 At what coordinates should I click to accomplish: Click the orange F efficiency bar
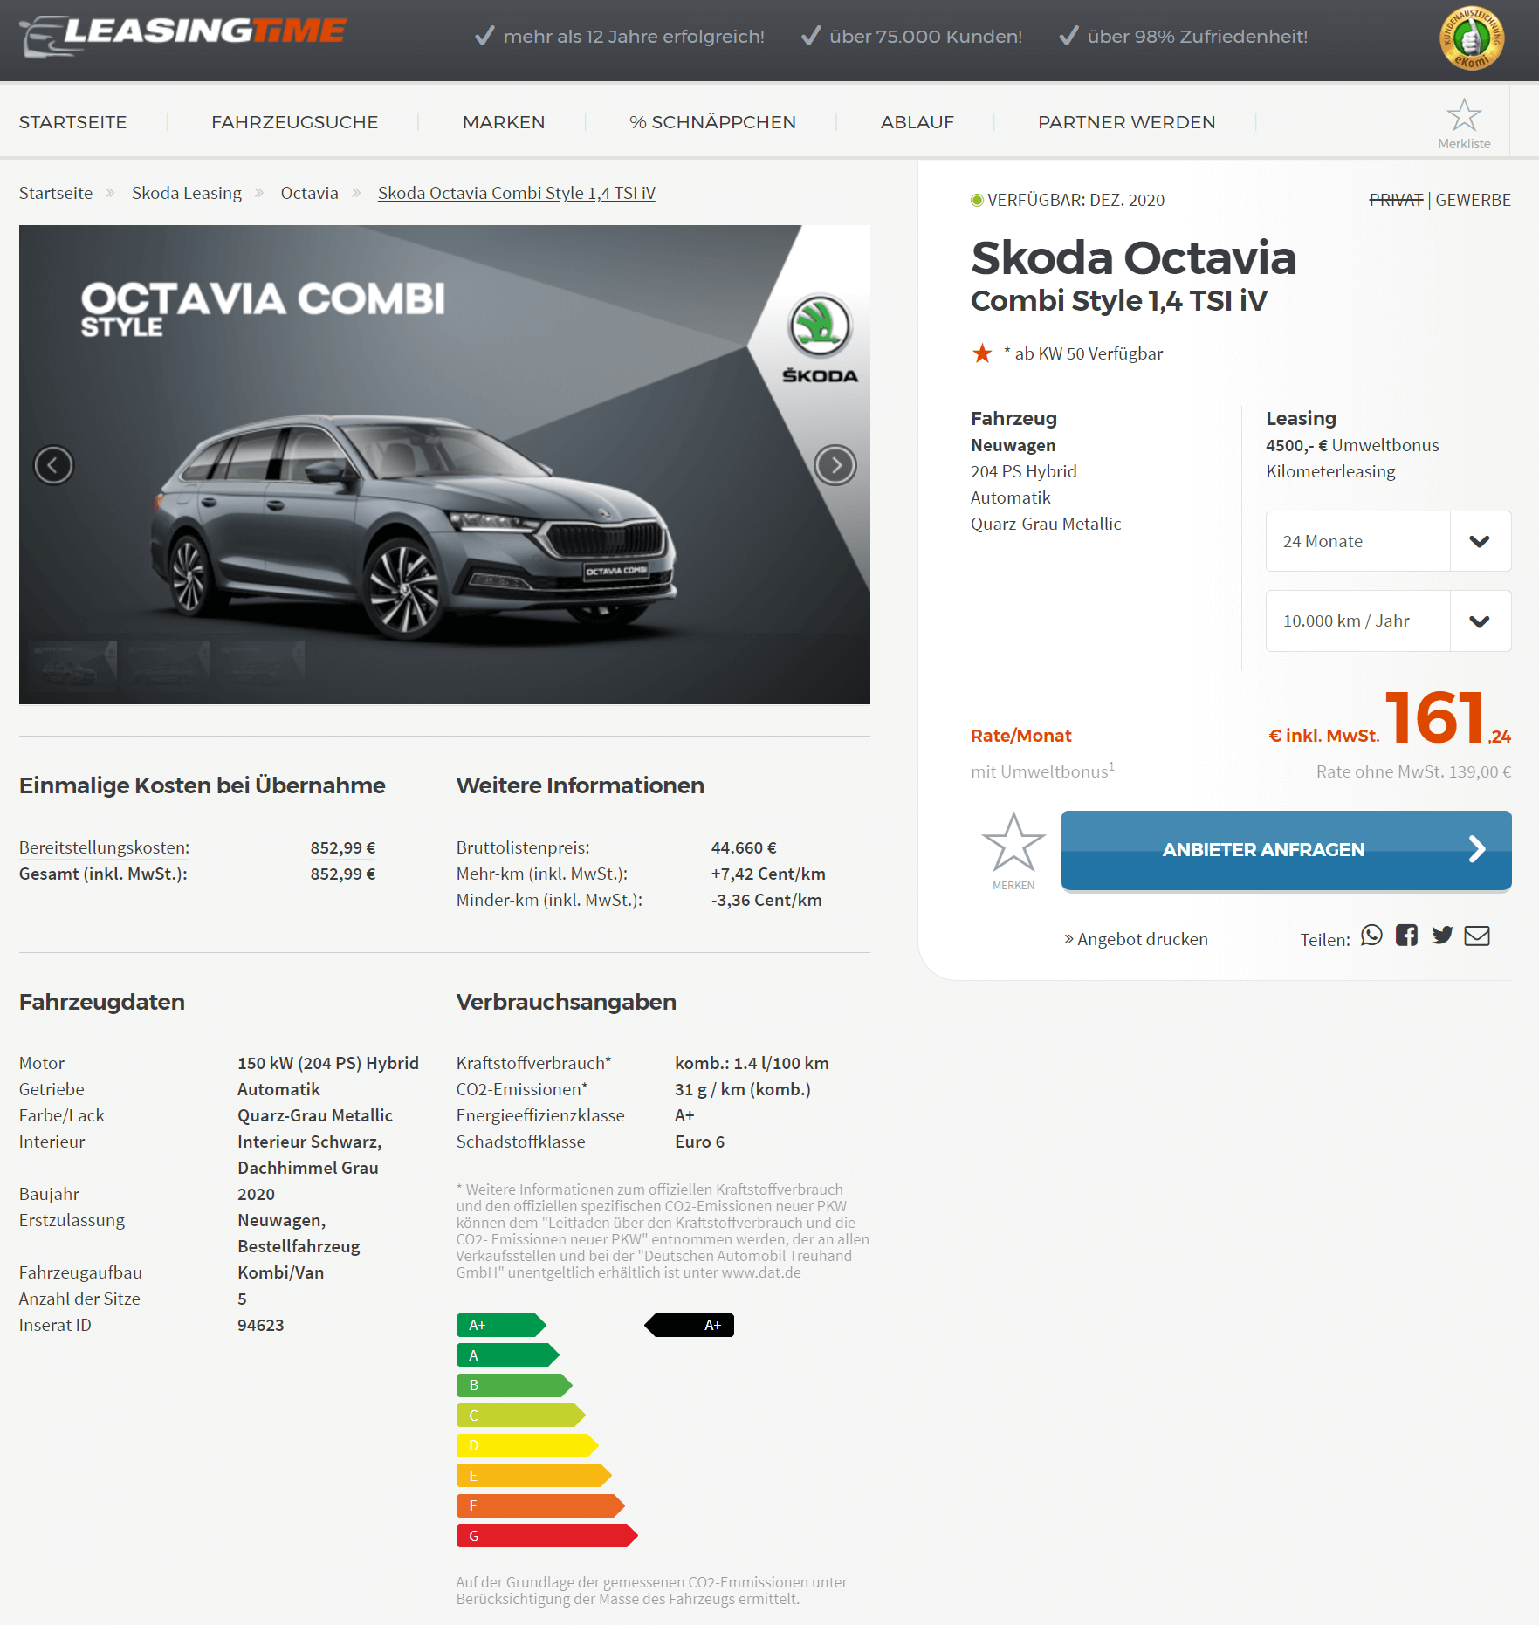(540, 1505)
